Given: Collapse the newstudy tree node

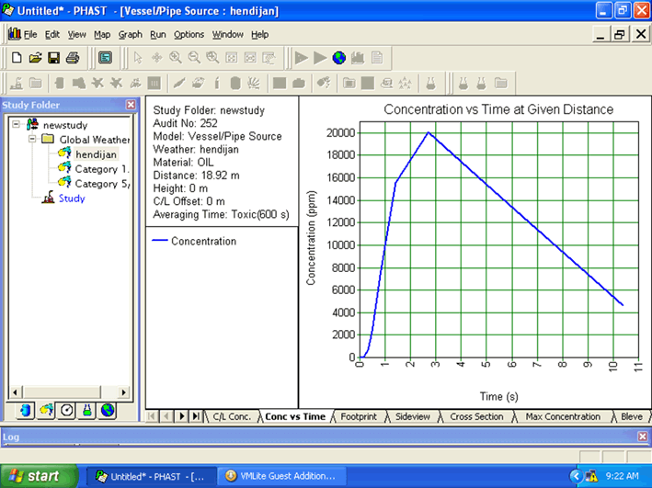Looking at the screenshot, I should coord(16,124).
